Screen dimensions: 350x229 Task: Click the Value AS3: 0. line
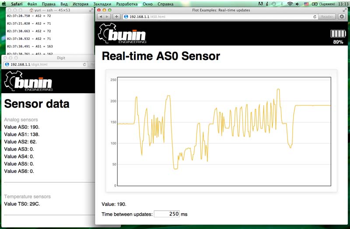[19, 149]
